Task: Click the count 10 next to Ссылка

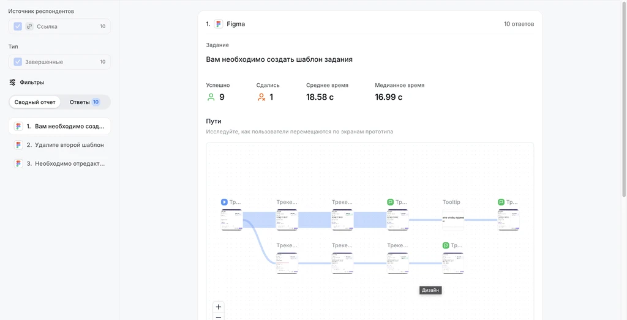Action: click(x=103, y=26)
